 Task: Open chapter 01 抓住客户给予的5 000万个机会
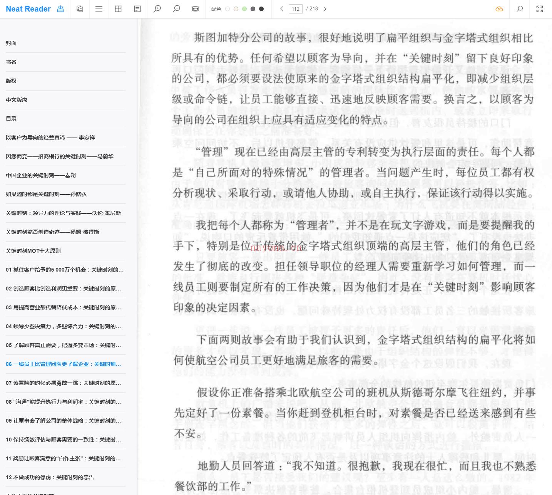click(66, 270)
